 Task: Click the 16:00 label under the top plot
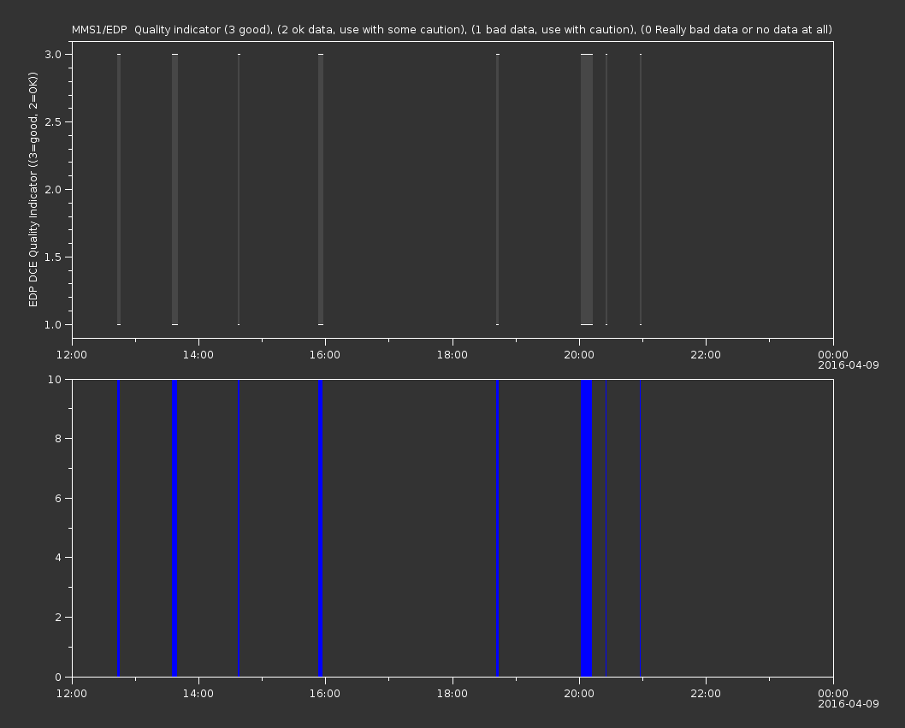tap(325, 354)
